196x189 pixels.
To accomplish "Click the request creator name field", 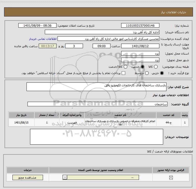I will 108,39.
